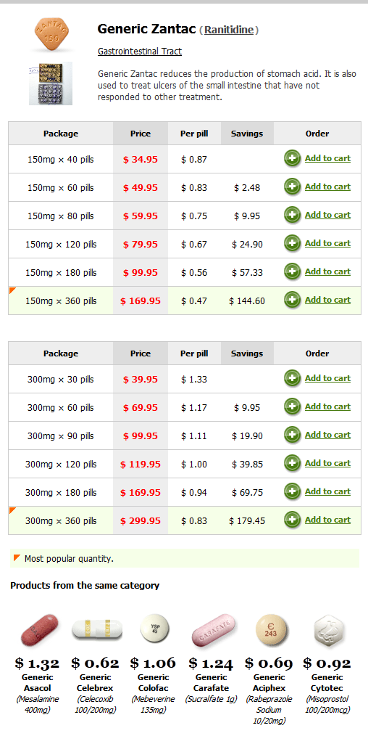
Task: Open the Generic Cytotec product link
Action: tap(327, 682)
